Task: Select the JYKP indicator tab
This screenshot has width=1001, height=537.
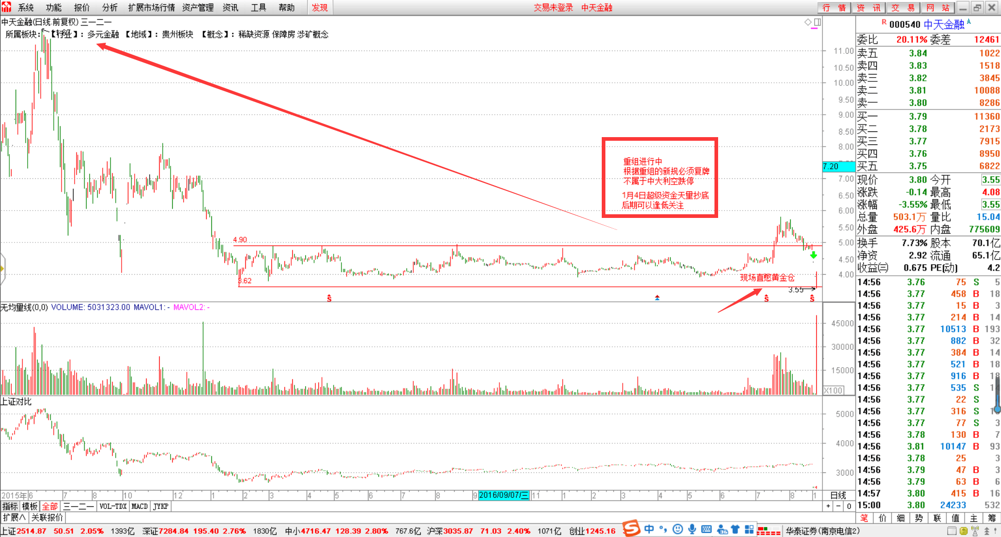Action: pos(161,506)
